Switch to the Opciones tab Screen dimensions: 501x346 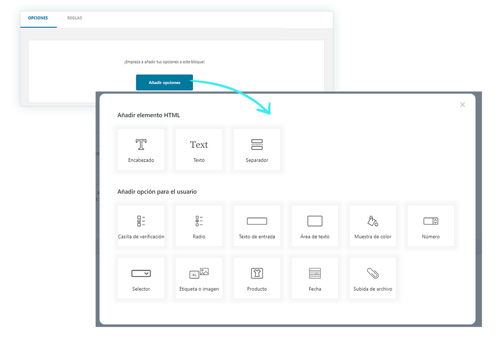38,18
